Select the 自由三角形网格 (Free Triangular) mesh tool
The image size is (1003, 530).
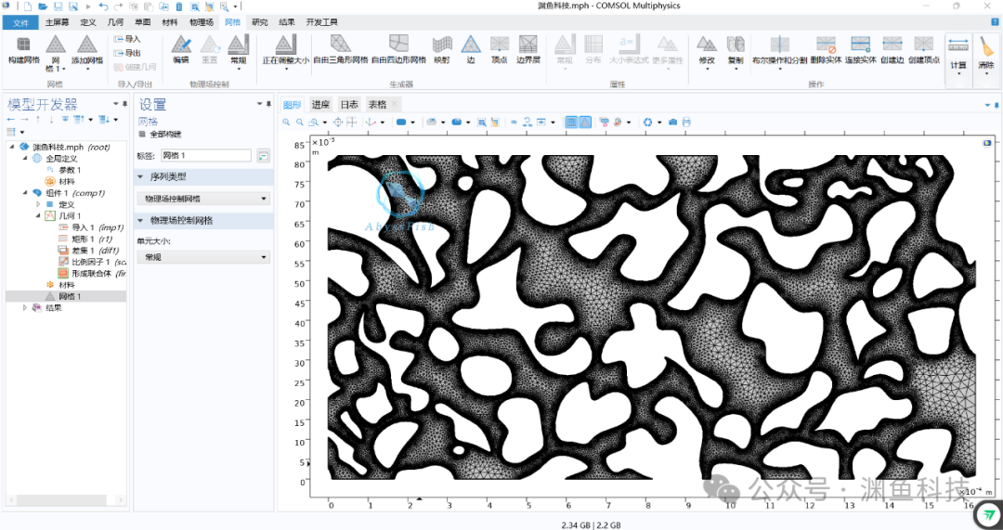340,50
